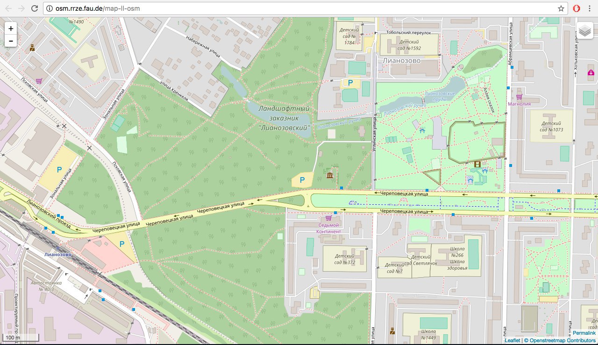598x345 pixels.
Task: Open the Leaflet attribution link
Action: (x=512, y=341)
